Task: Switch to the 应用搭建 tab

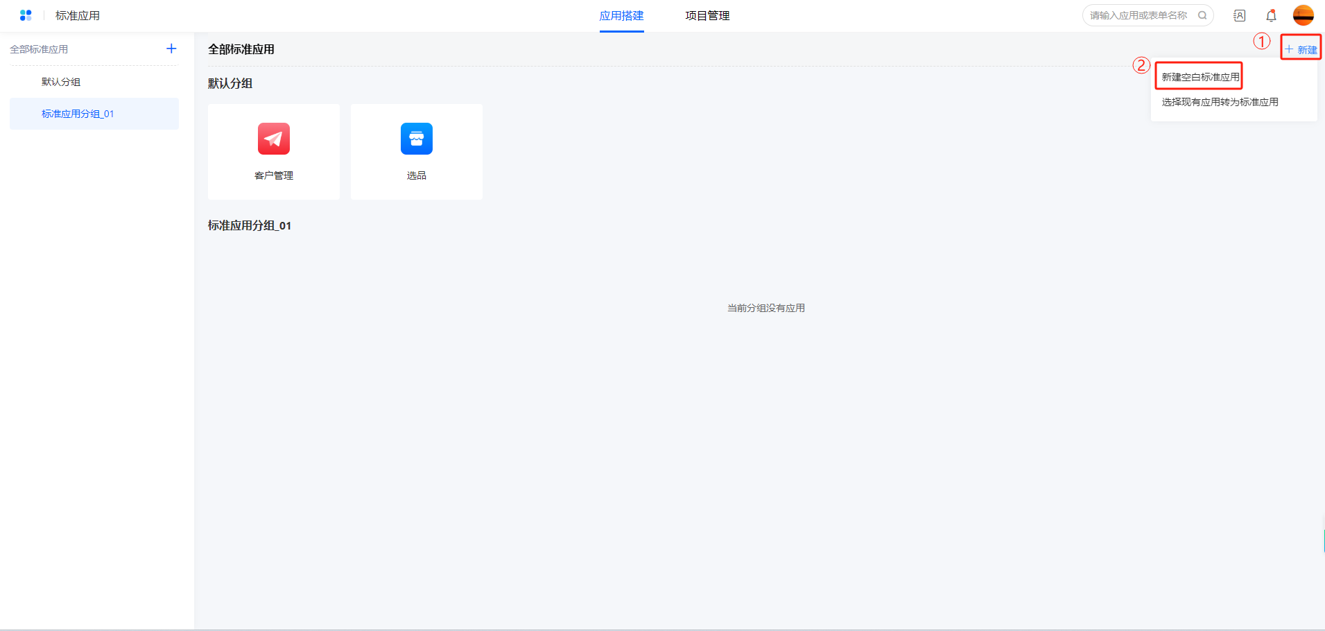Action: pyautogui.click(x=621, y=16)
